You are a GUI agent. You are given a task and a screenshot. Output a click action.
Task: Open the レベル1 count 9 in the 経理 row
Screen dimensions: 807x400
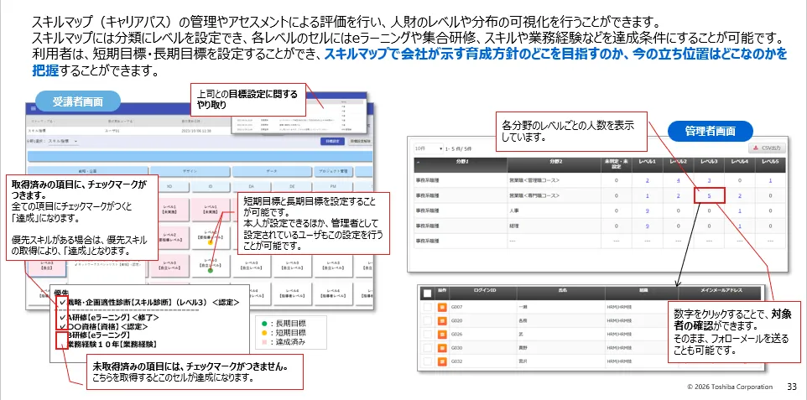coord(647,226)
